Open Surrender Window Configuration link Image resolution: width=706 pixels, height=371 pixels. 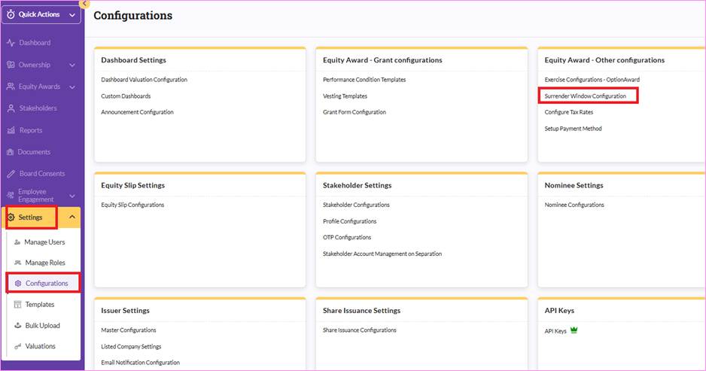coord(586,96)
